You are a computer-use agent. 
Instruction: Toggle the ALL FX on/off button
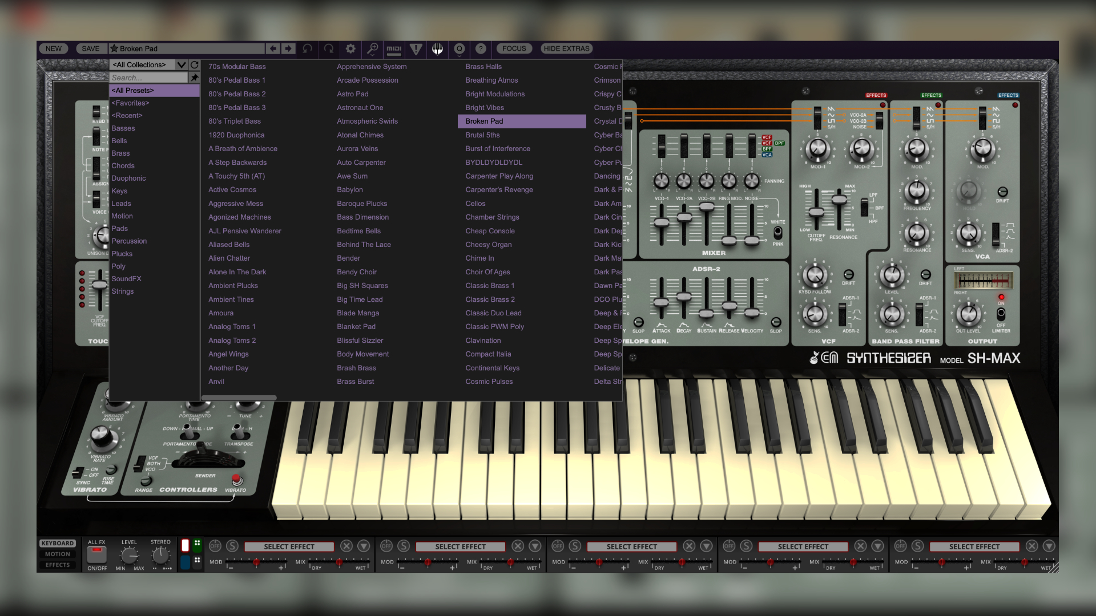point(96,554)
